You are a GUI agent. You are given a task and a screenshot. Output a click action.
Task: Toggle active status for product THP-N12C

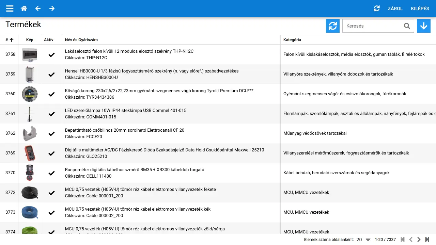51,54
